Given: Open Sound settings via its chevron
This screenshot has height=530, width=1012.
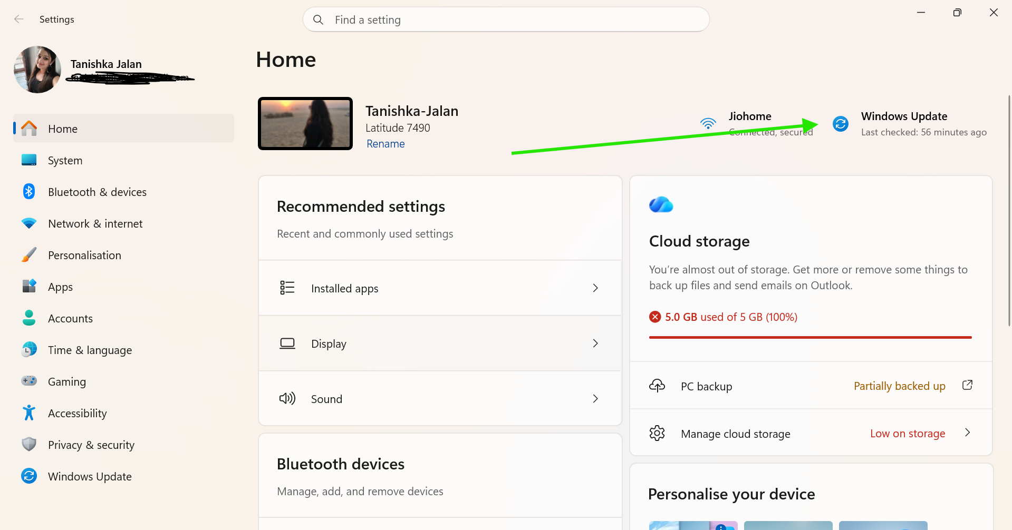Looking at the screenshot, I should [595, 399].
